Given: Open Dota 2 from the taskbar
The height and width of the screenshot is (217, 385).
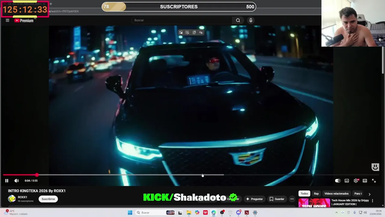Looking at the screenshot, I should pos(247,212).
